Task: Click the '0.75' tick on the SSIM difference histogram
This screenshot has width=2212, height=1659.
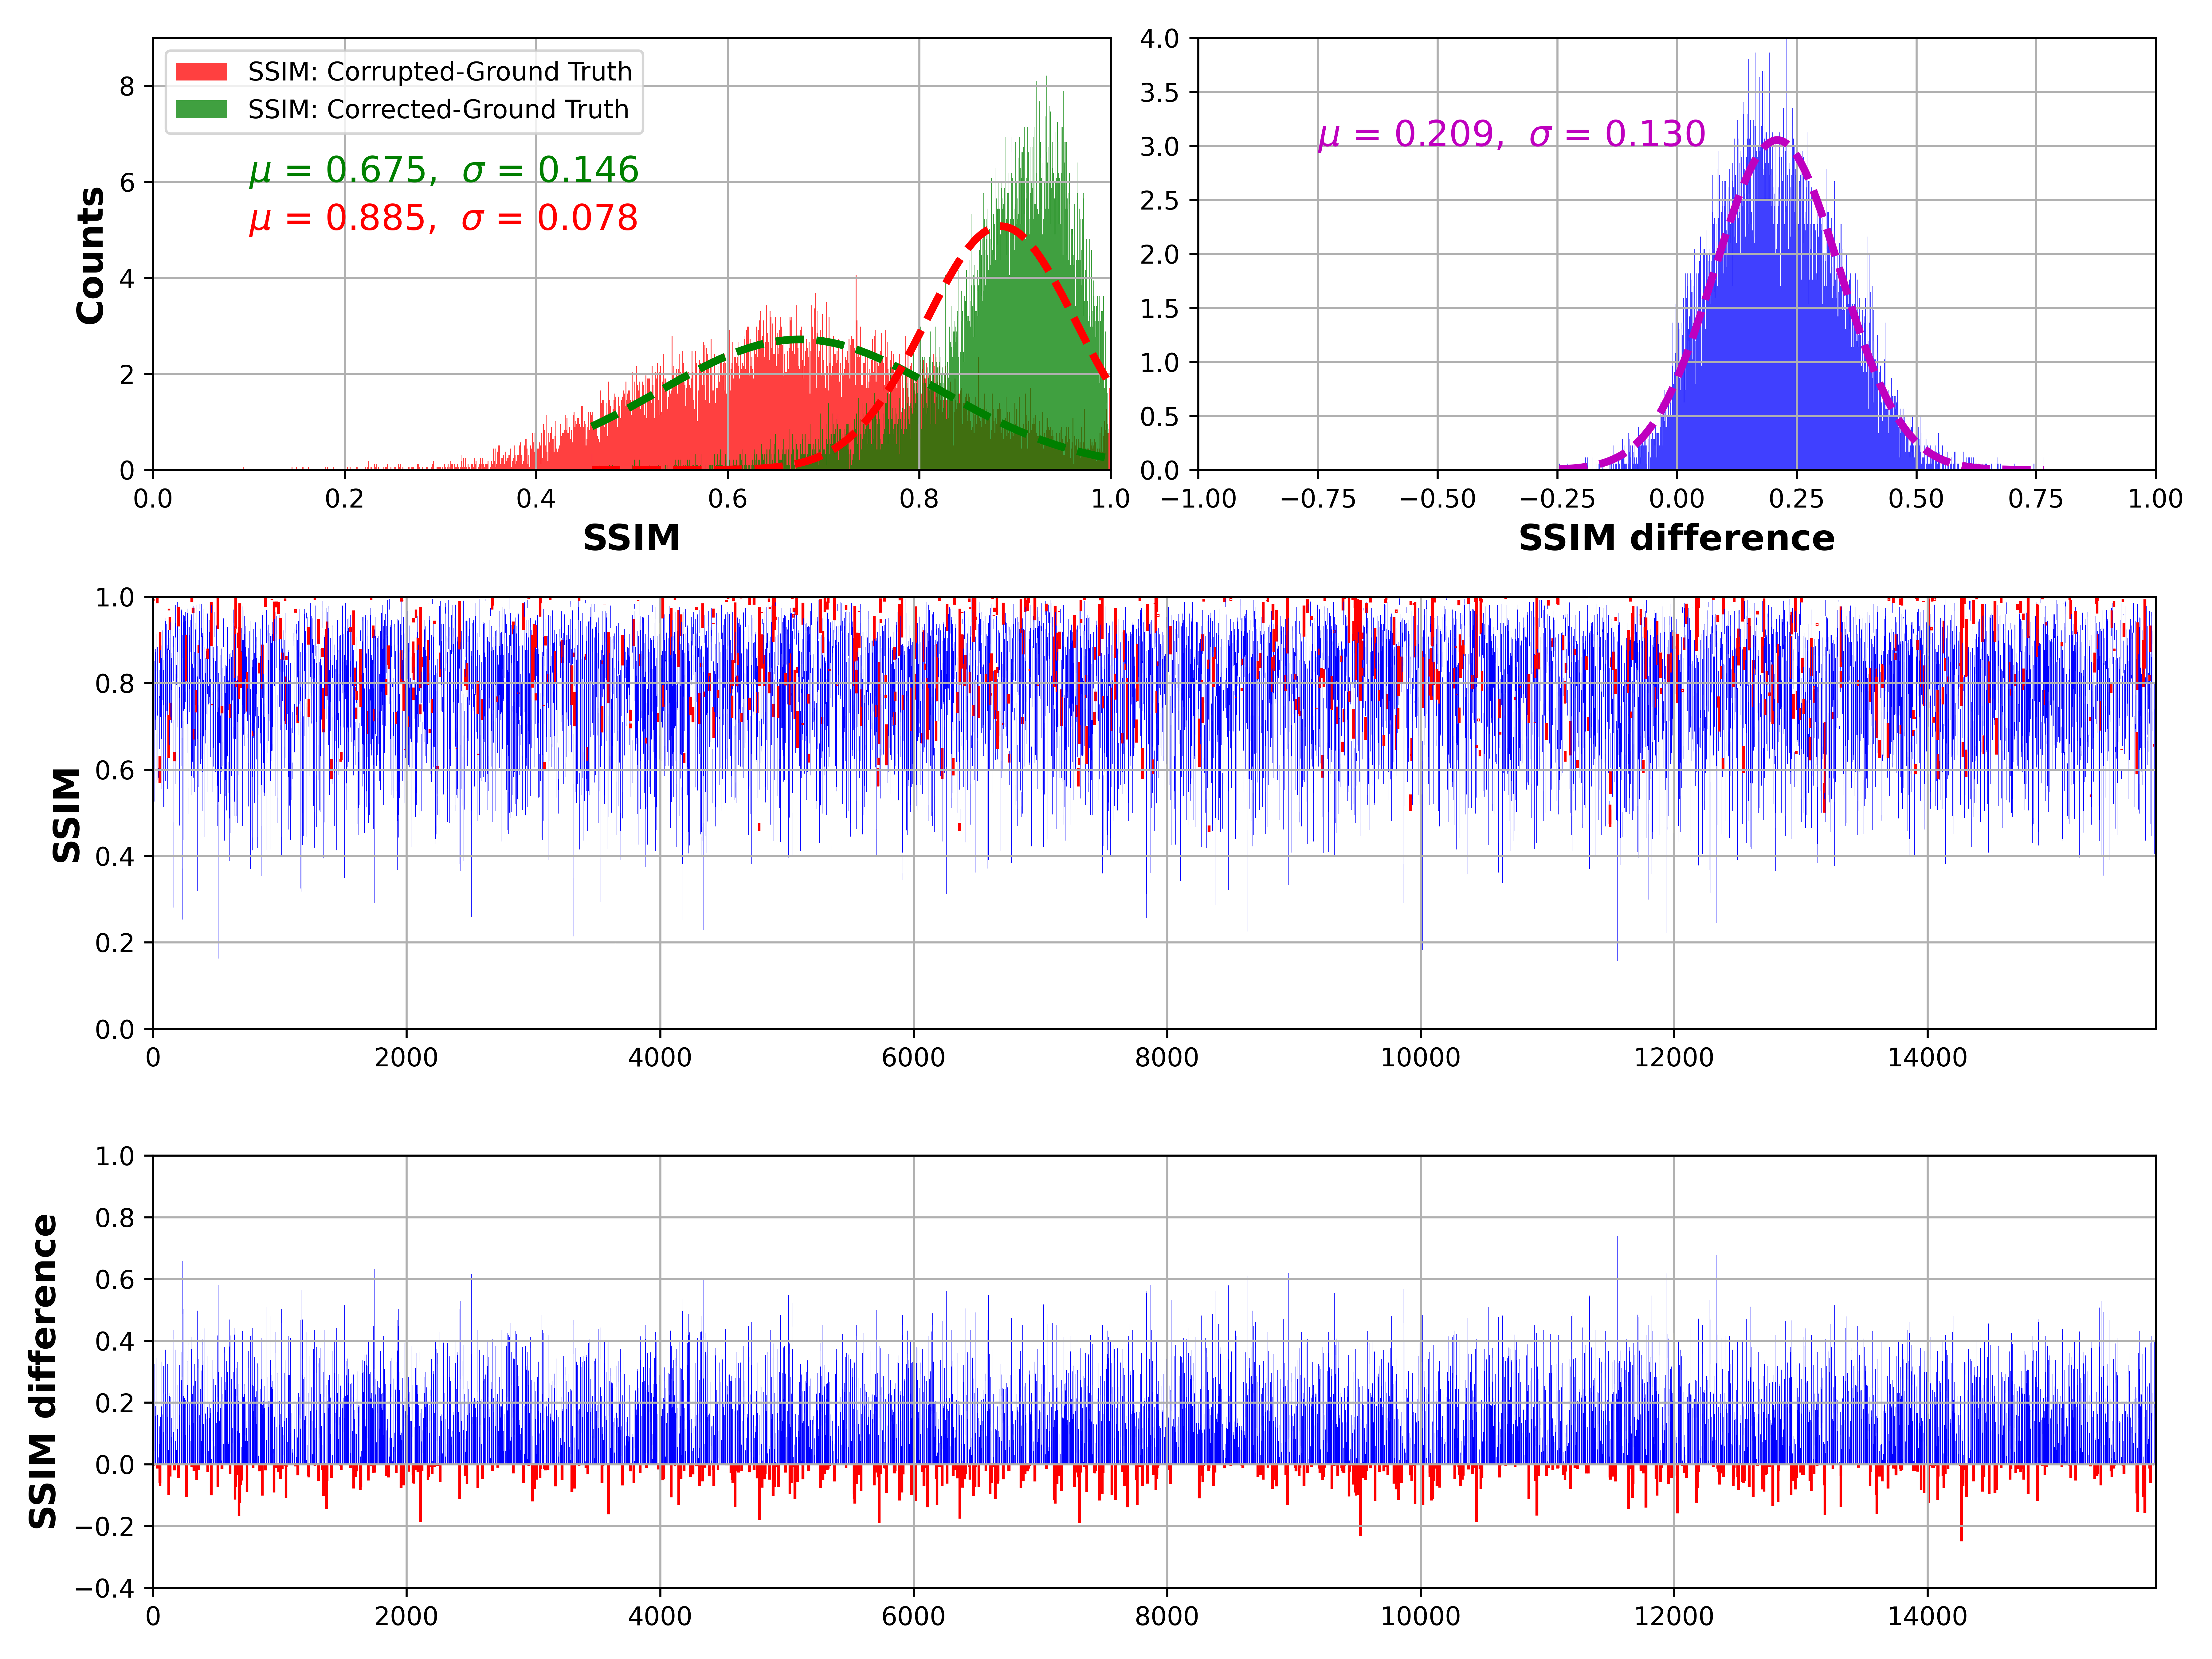Action: [x=2036, y=499]
